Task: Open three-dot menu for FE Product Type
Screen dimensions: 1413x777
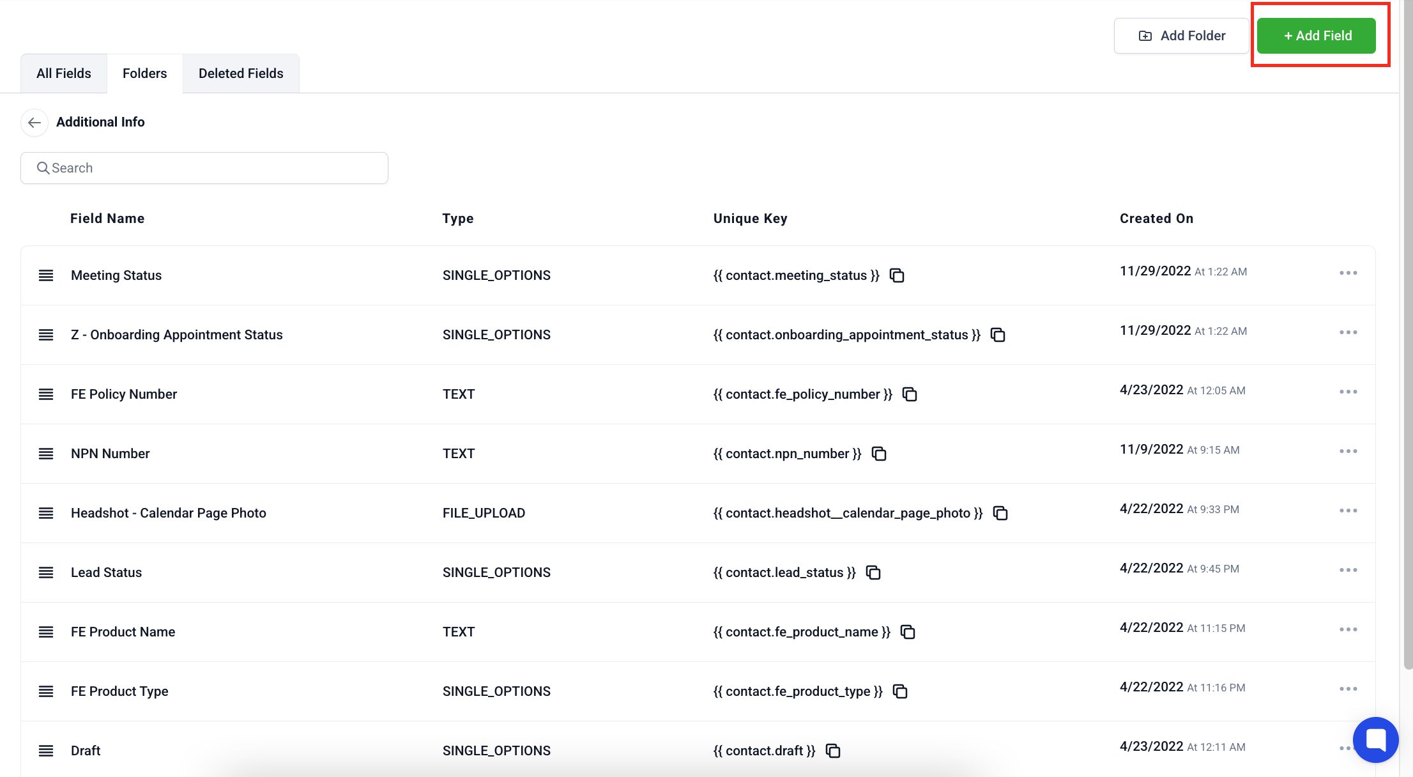Action: coord(1348,689)
